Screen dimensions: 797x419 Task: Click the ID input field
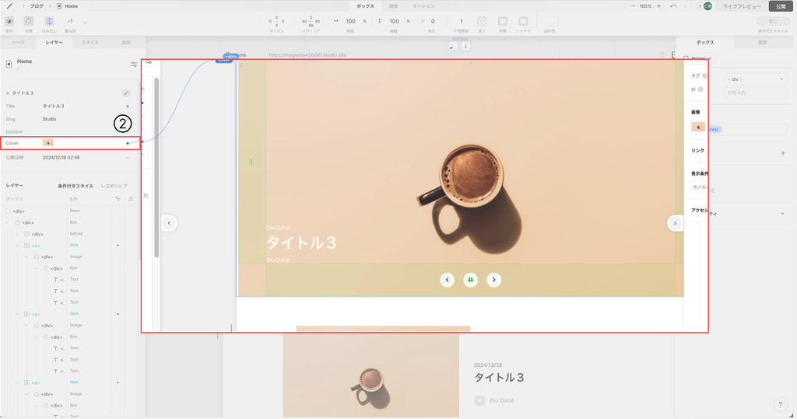pos(755,93)
